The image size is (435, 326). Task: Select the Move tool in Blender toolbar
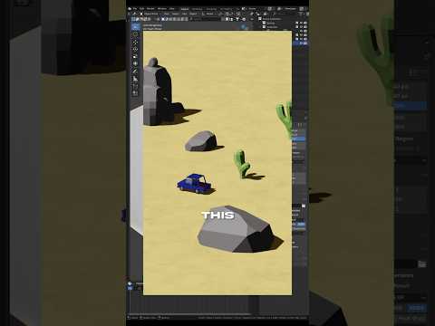[135, 42]
